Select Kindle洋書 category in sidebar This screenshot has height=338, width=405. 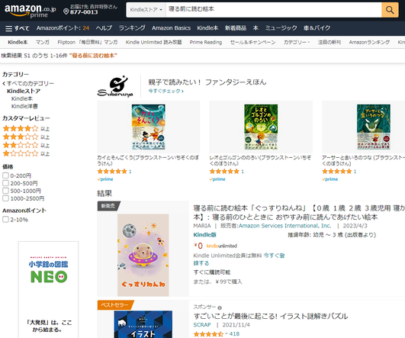click(x=24, y=106)
